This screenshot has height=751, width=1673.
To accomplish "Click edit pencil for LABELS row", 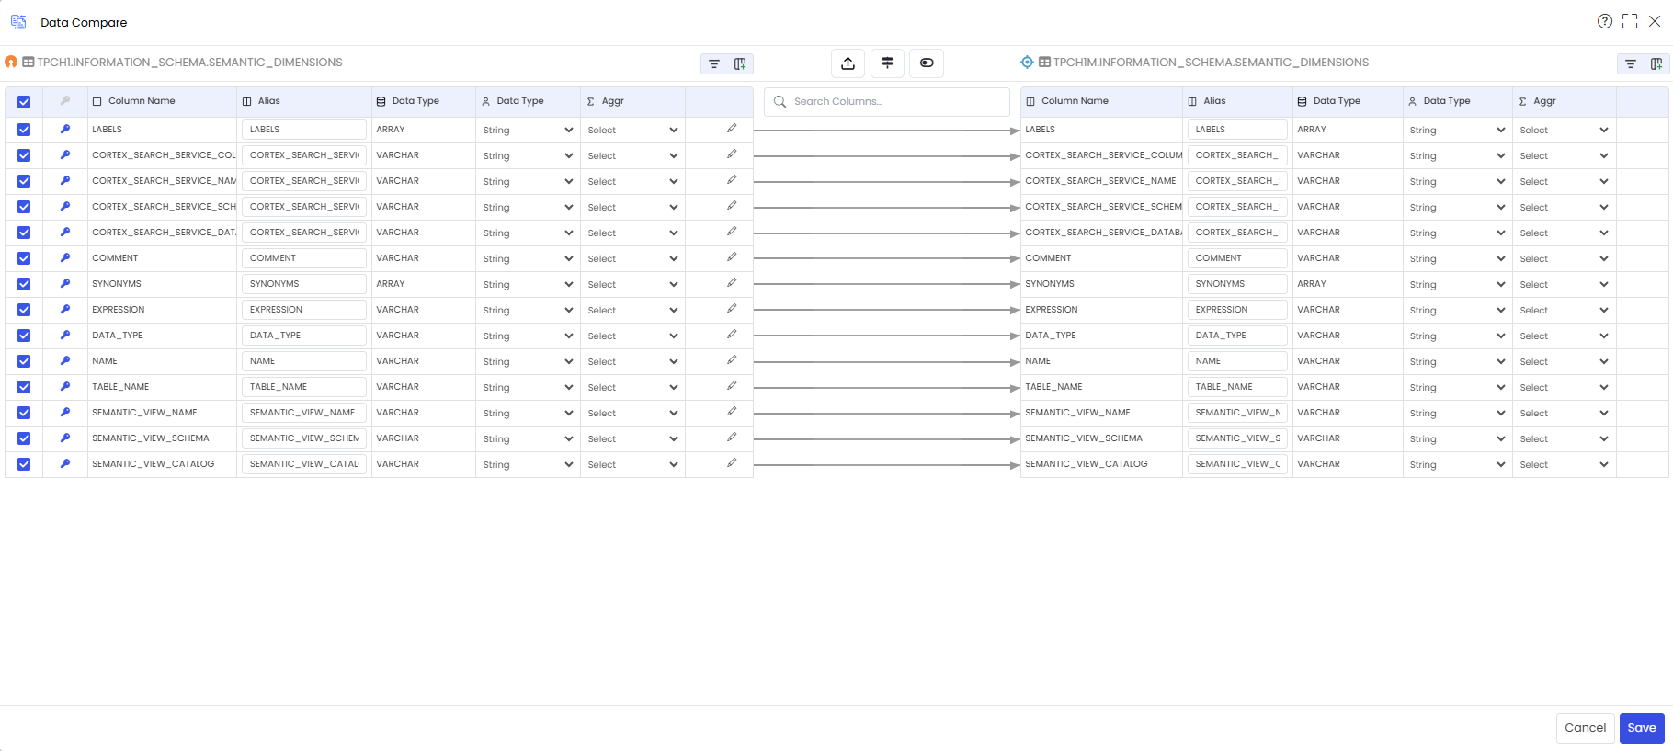I will [732, 129].
